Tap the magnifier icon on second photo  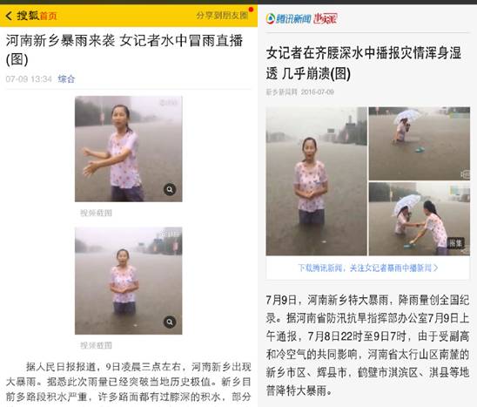pos(170,322)
